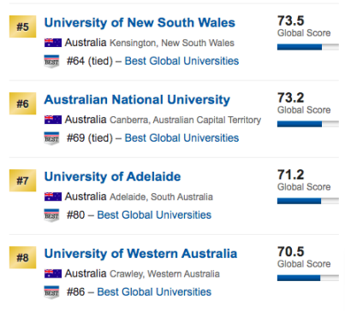Open University of New South Wales link
The image size is (345, 311).
tap(140, 22)
